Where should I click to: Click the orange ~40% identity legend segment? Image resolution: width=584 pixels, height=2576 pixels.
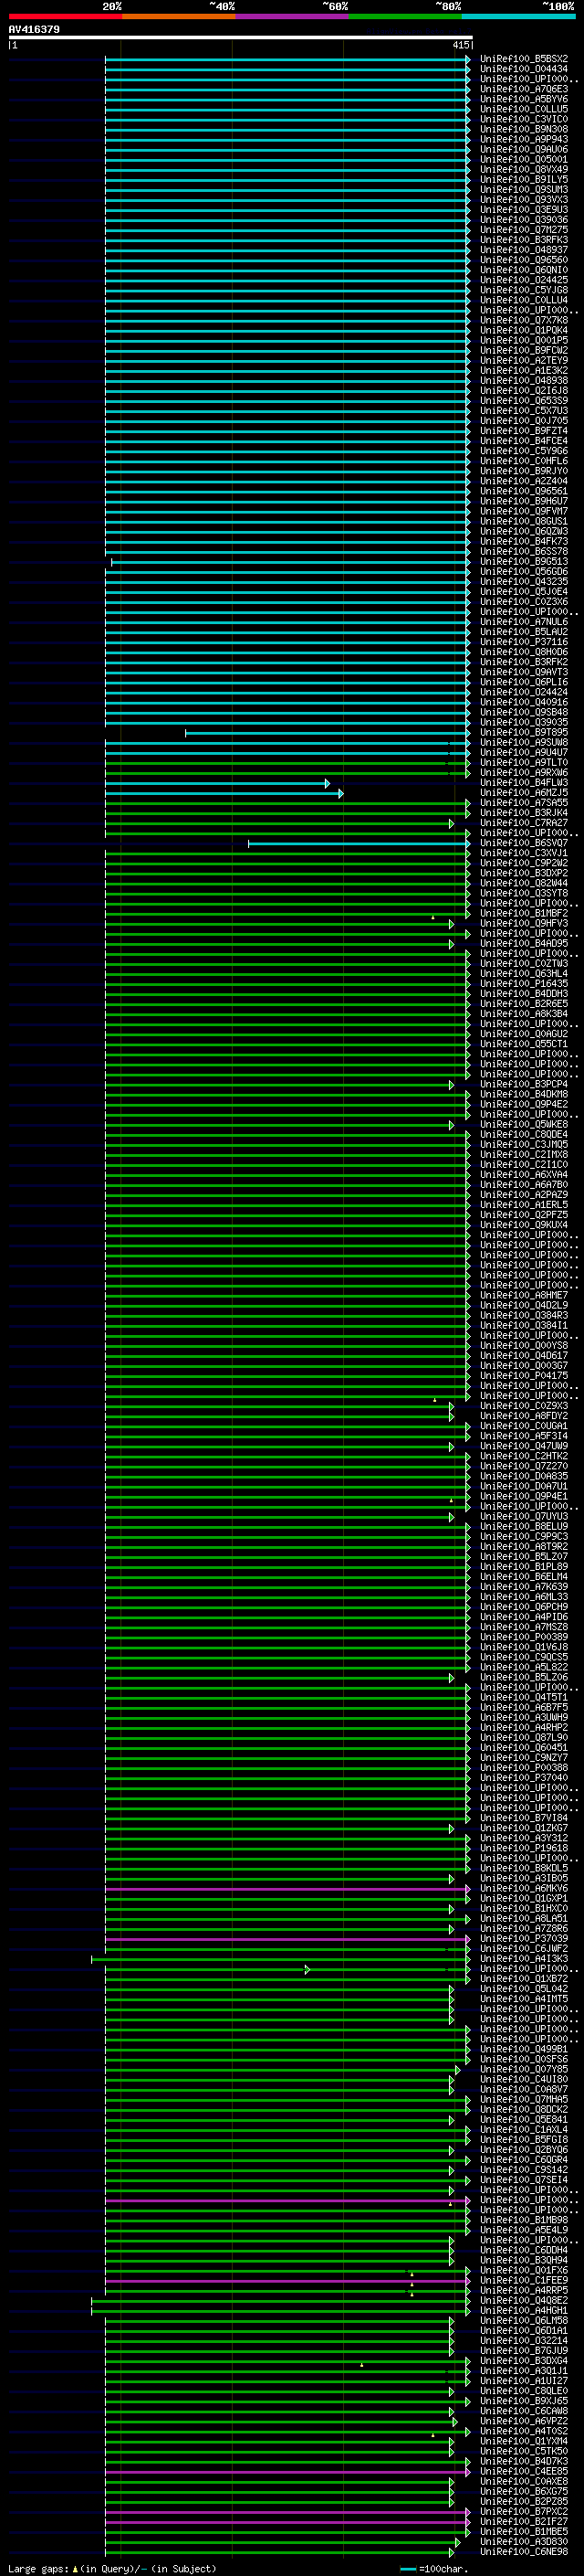coord(179,16)
